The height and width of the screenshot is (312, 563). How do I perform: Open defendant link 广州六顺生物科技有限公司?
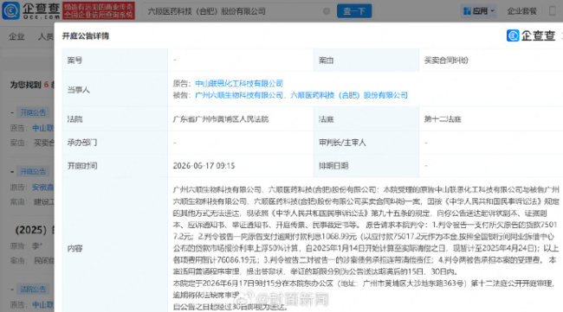coord(239,95)
